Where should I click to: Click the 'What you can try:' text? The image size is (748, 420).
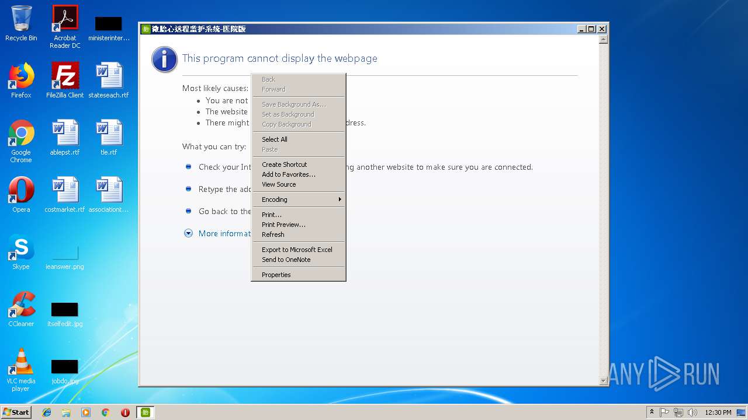214,147
